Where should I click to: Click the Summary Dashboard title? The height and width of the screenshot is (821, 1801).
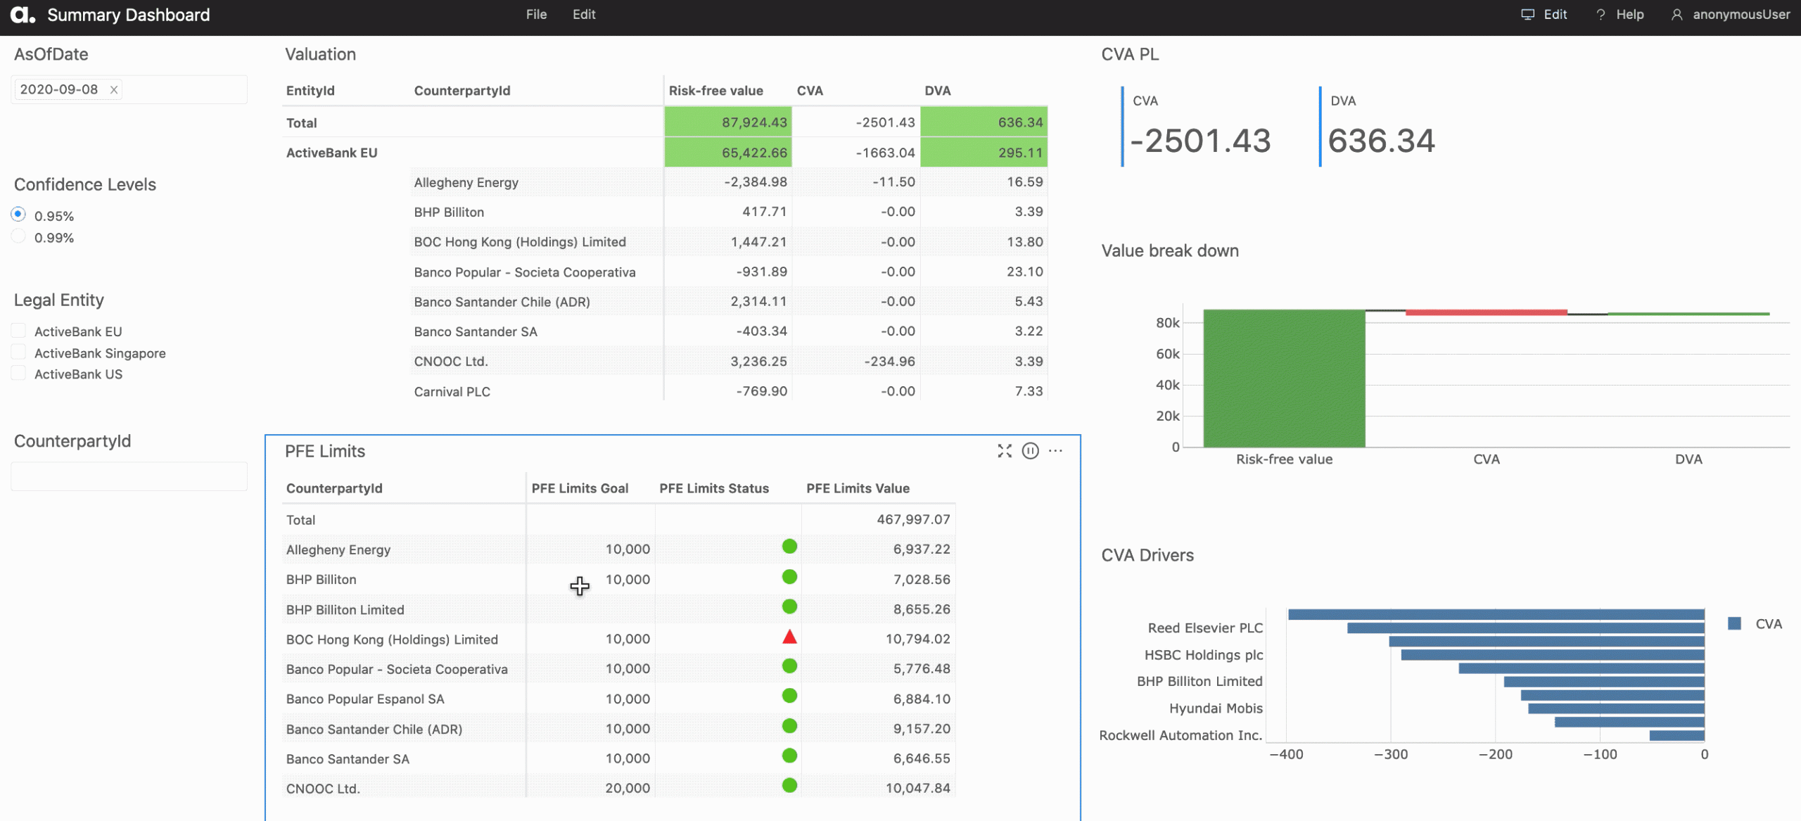pyautogui.click(x=128, y=15)
